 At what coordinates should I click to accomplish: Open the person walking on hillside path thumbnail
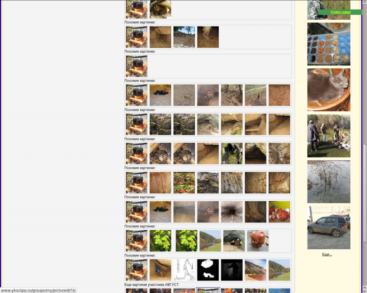click(256, 95)
